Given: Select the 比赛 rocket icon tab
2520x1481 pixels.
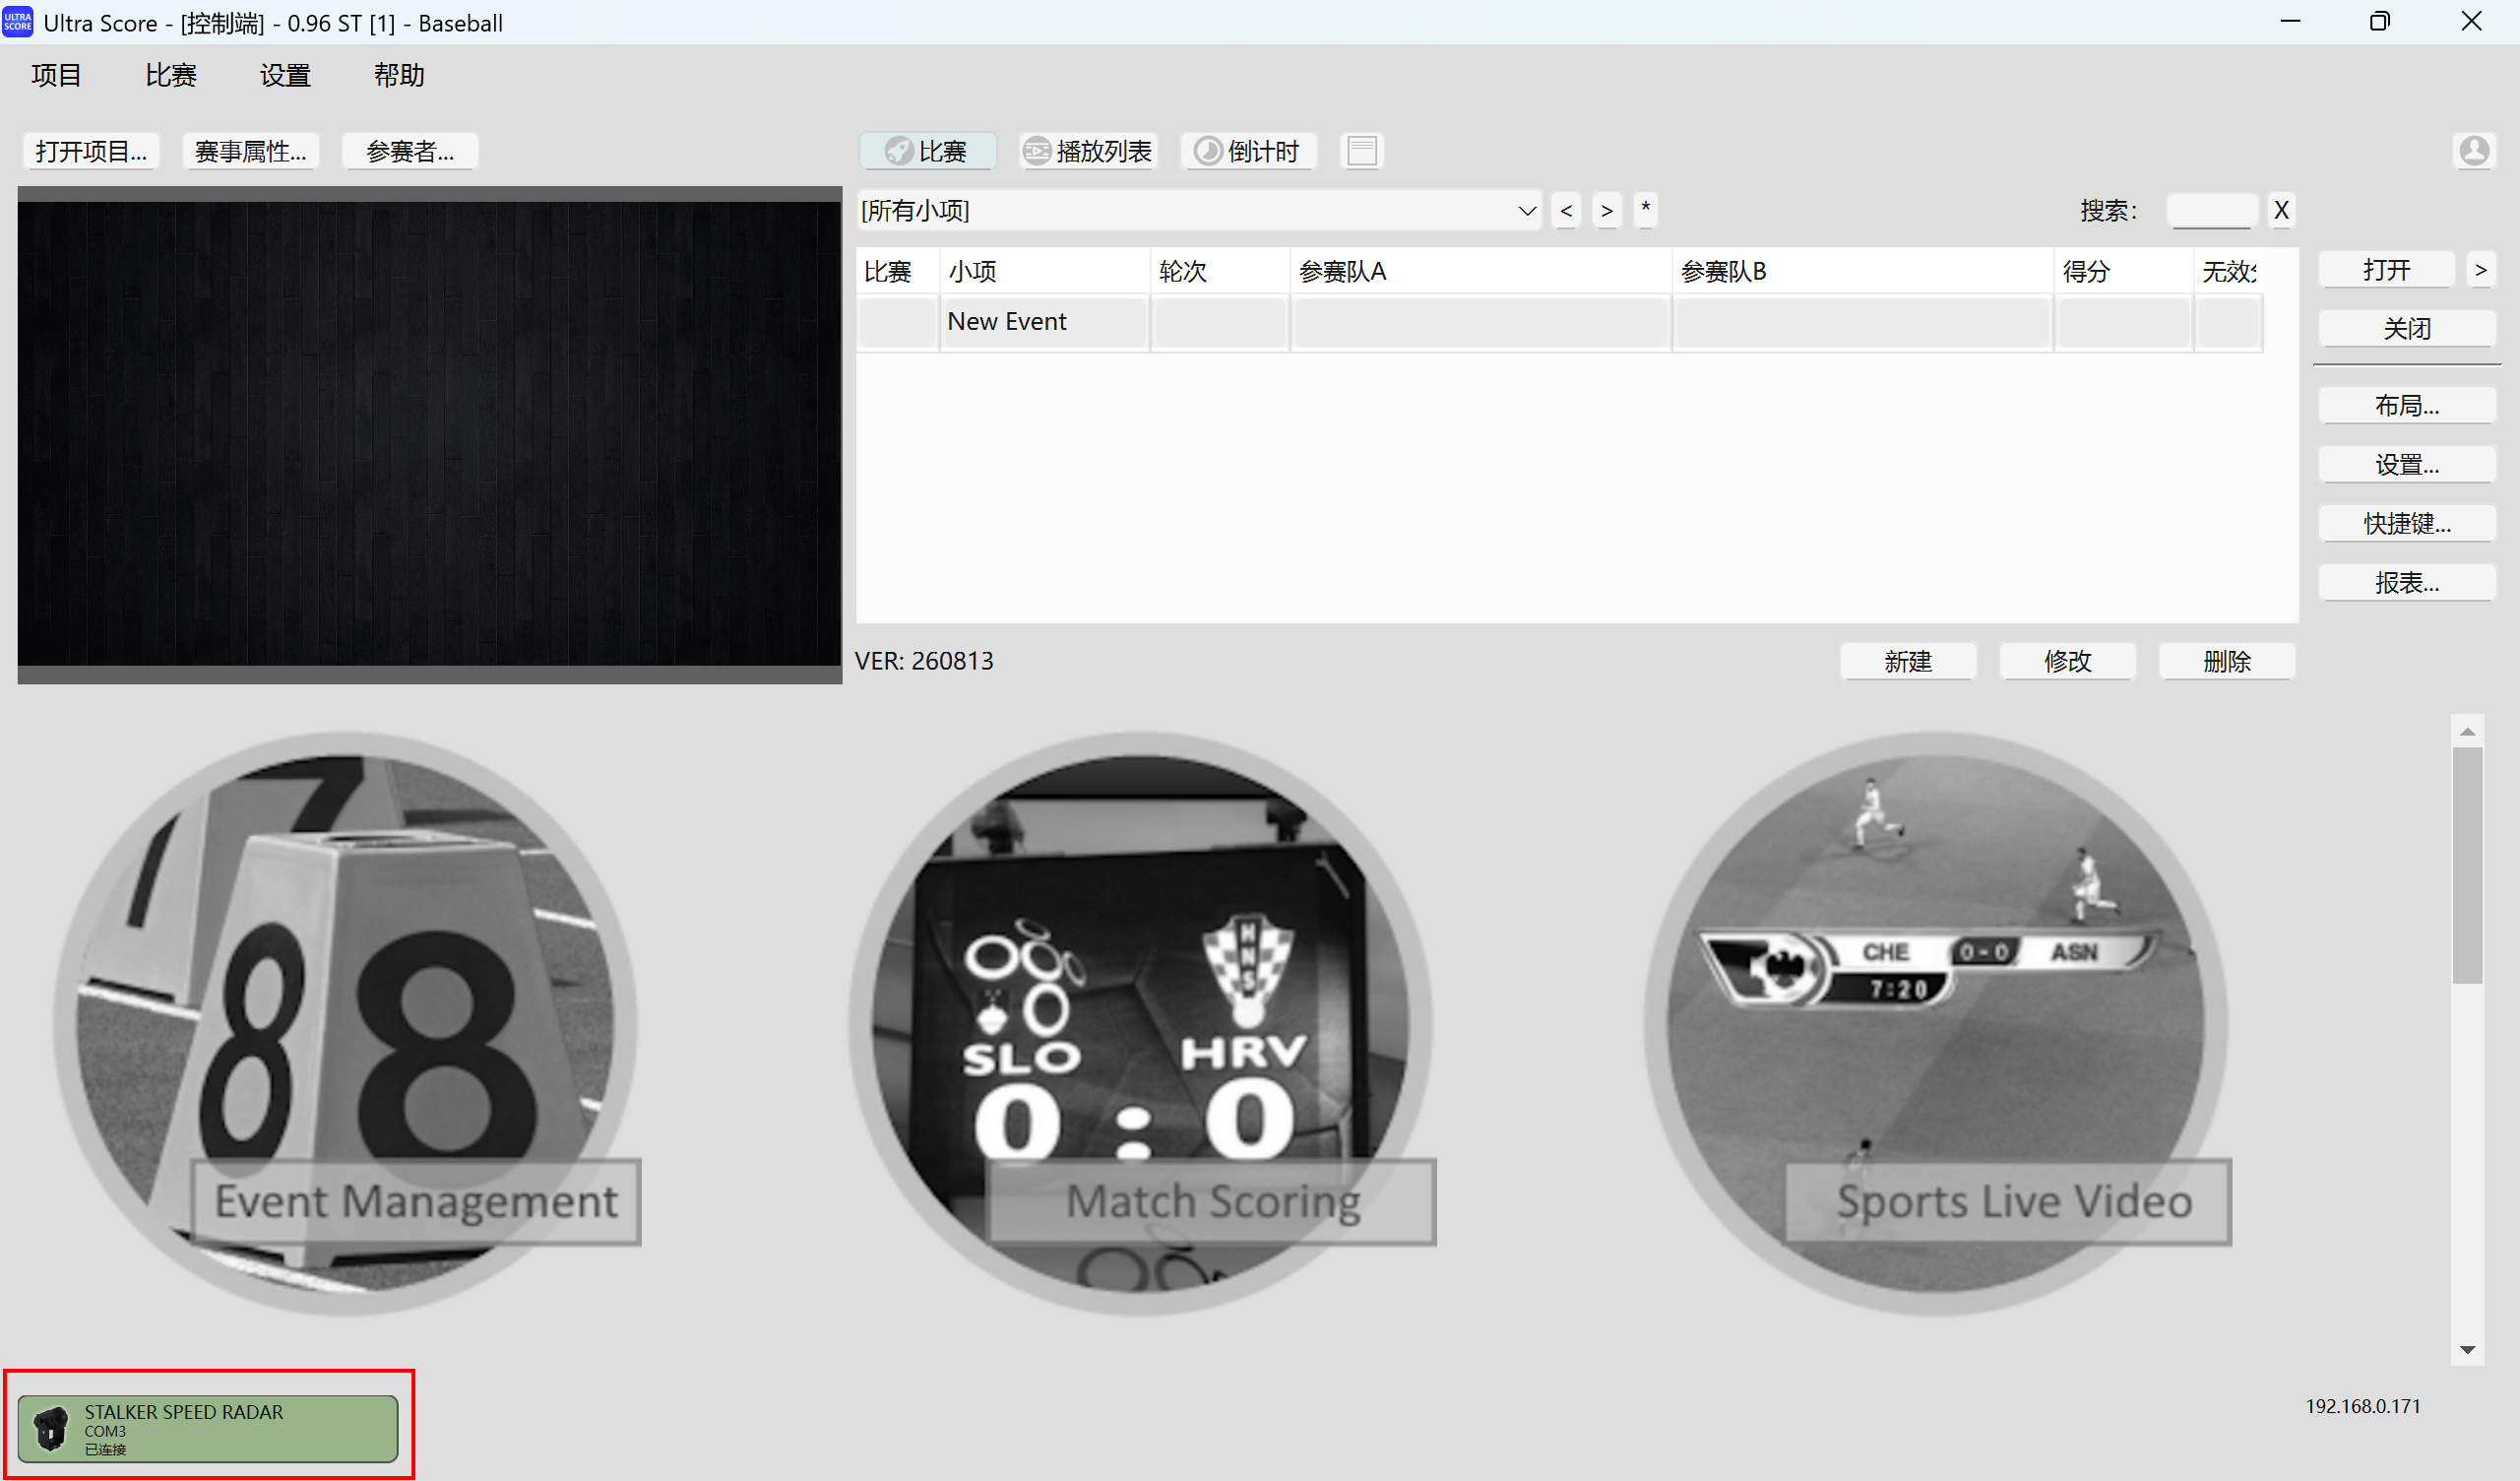Looking at the screenshot, I should (x=927, y=151).
